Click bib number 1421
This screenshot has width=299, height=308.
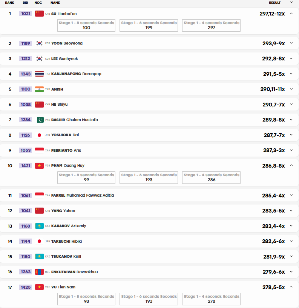tap(26, 166)
